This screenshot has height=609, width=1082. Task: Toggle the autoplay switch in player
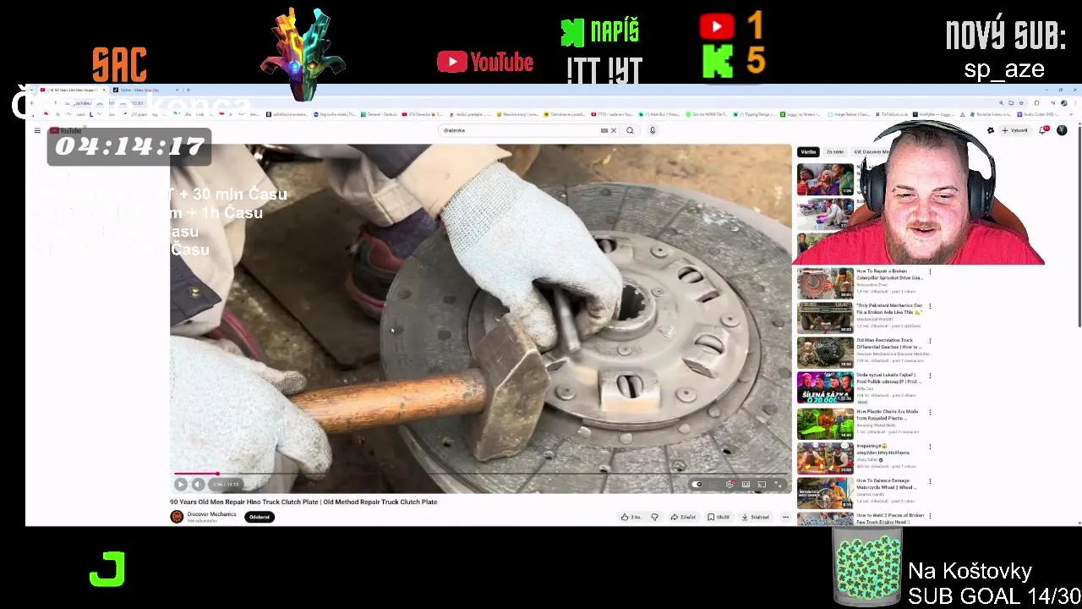[x=697, y=484]
